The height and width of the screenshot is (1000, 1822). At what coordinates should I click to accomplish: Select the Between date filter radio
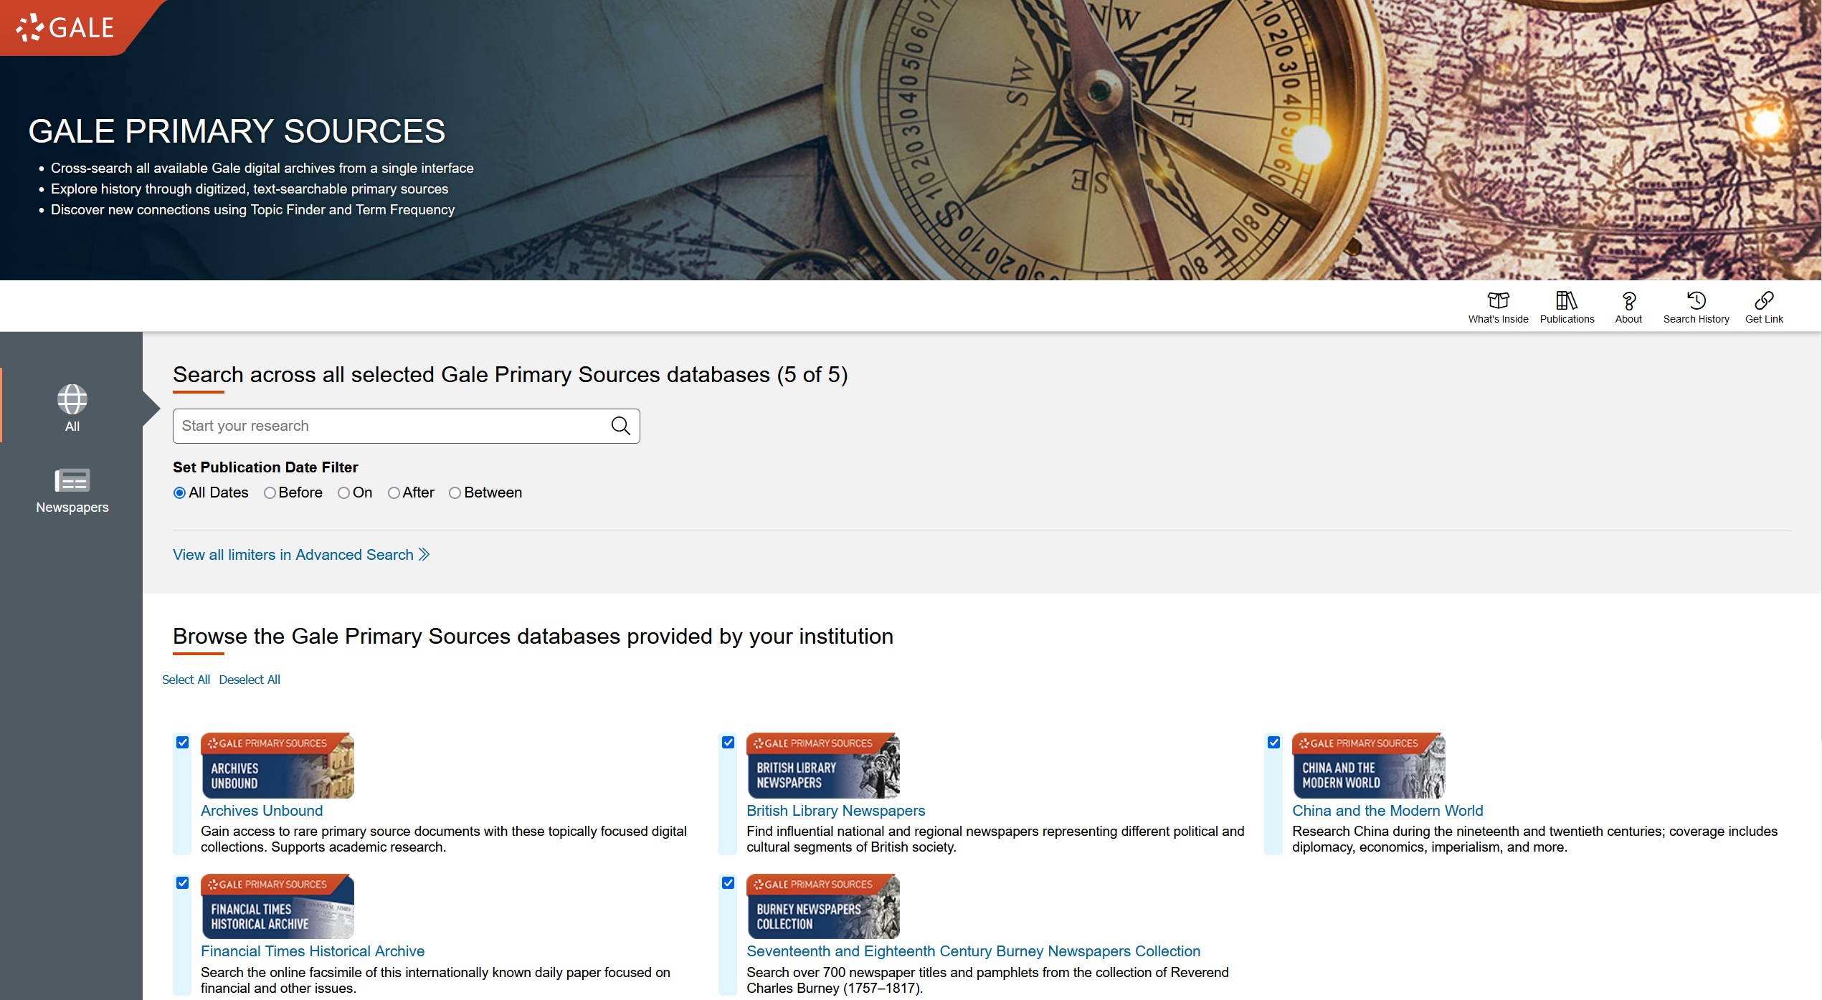click(455, 493)
